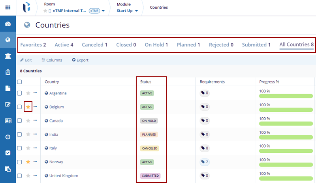Click the ID card sidebar icon

pos(8,121)
